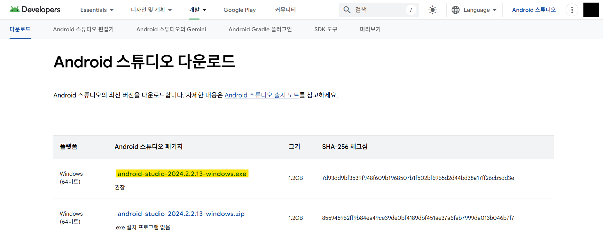Click the 크기 column header

coord(294,147)
